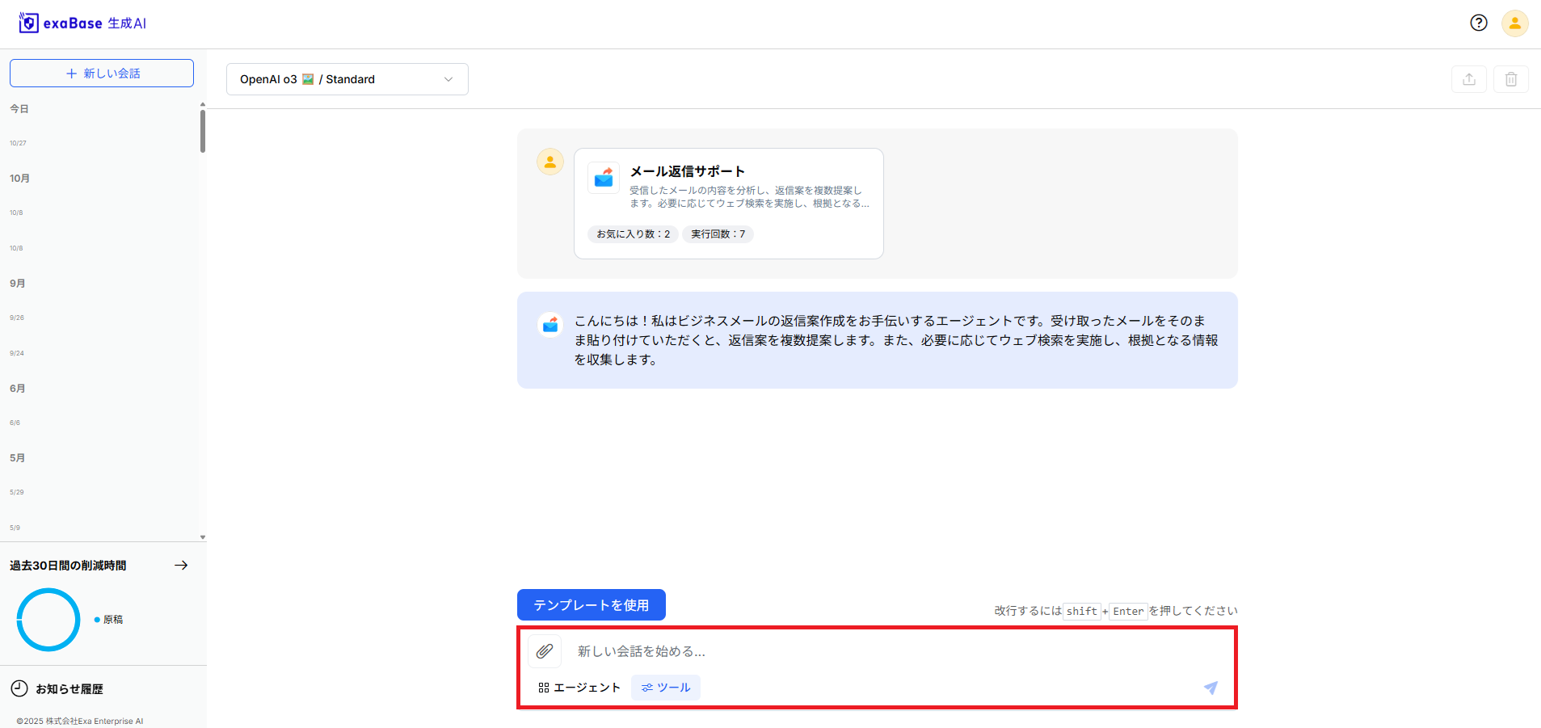This screenshot has width=1541, height=728.
Task: Open the user account avatar in header
Action: click(1514, 23)
